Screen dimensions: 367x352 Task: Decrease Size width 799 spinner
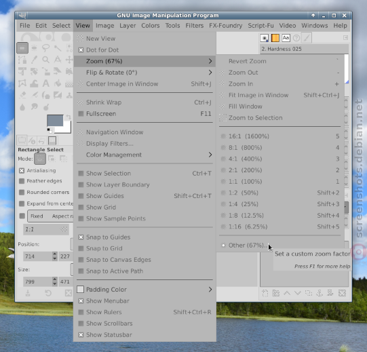[x=54, y=284]
